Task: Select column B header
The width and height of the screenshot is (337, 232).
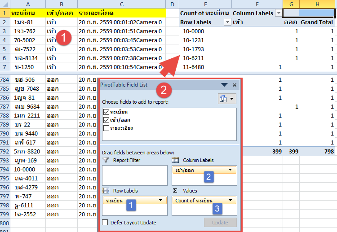Action: coord(62,4)
